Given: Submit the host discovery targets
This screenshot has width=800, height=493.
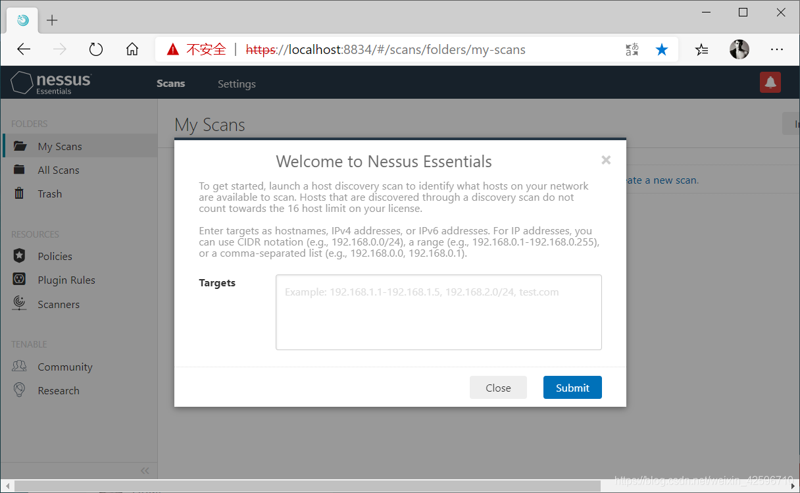Looking at the screenshot, I should 572,388.
